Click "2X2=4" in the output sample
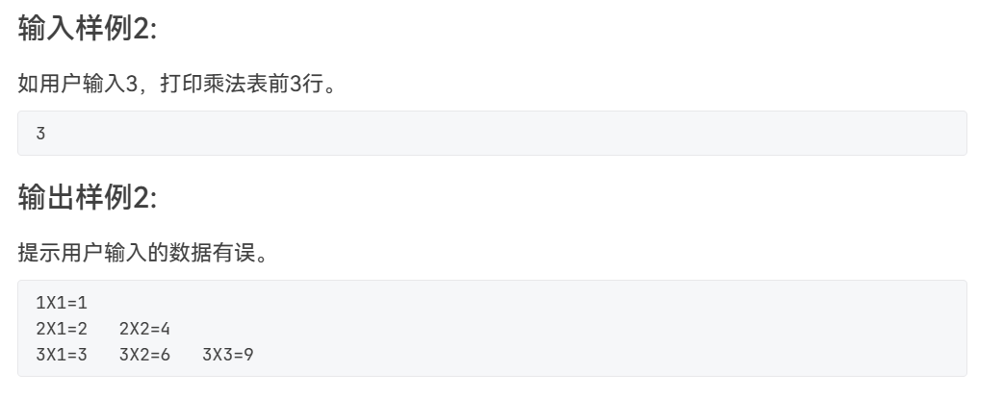This screenshot has height=397, width=1004. pyautogui.click(x=144, y=329)
